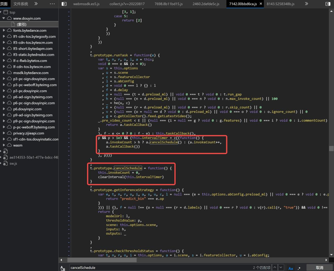
Task: Collapse the www.douyin.com tree node
Action: click(x=4, y=18)
